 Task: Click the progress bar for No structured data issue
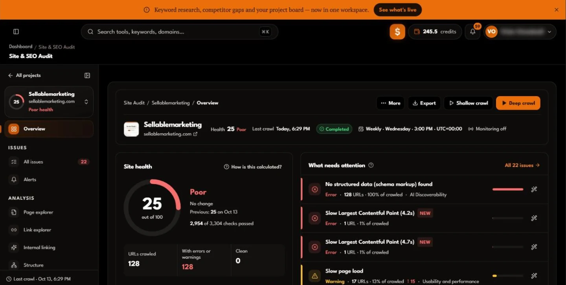508,189
